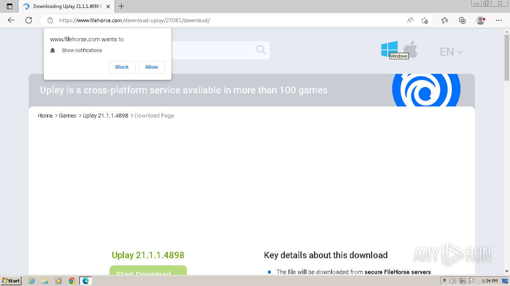
Task: Click the green Uplay 21.1.1.4898 heading
Action: [148, 255]
